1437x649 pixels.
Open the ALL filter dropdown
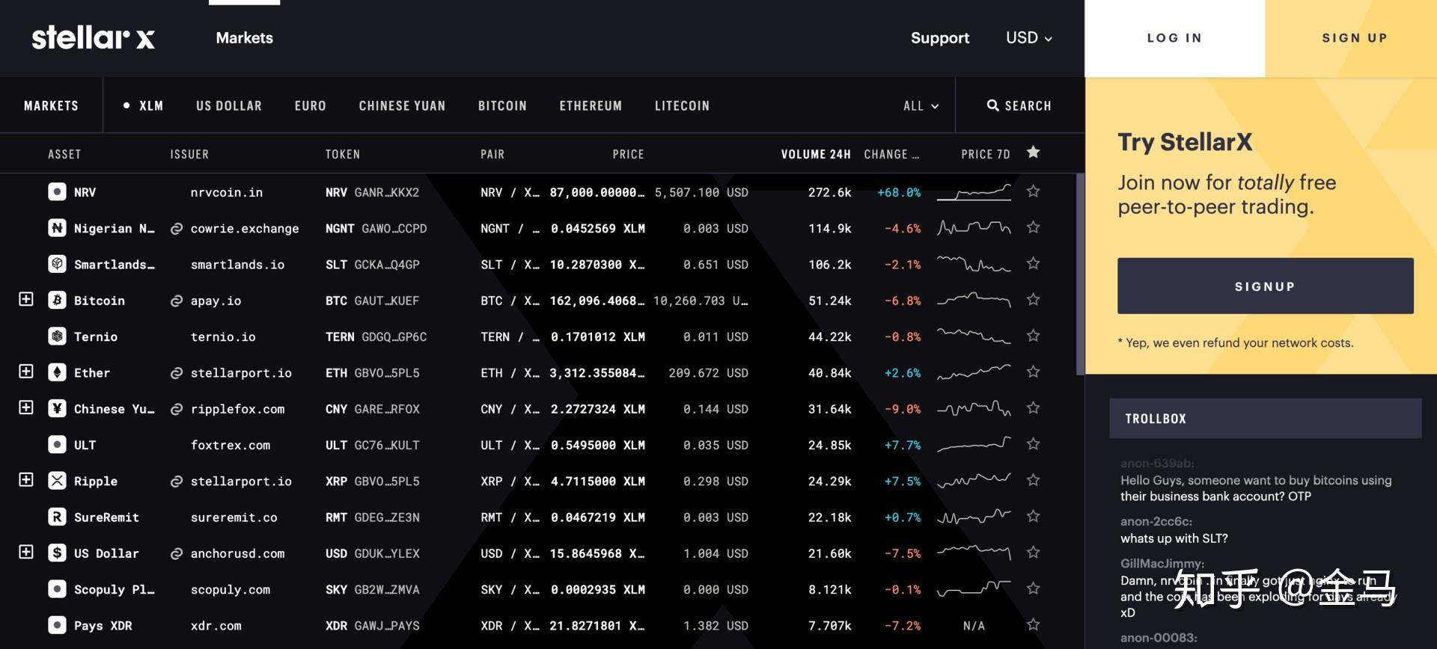(x=921, y=106)
